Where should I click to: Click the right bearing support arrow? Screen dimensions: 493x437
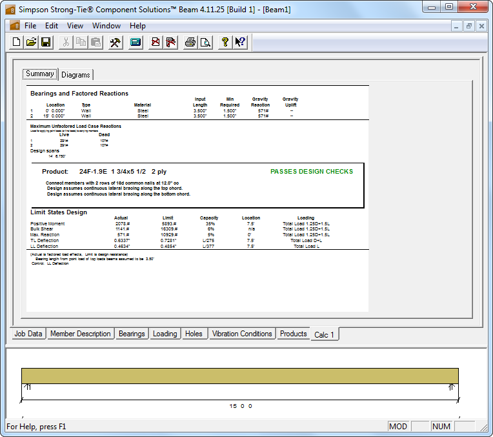(x=452, y=387)
